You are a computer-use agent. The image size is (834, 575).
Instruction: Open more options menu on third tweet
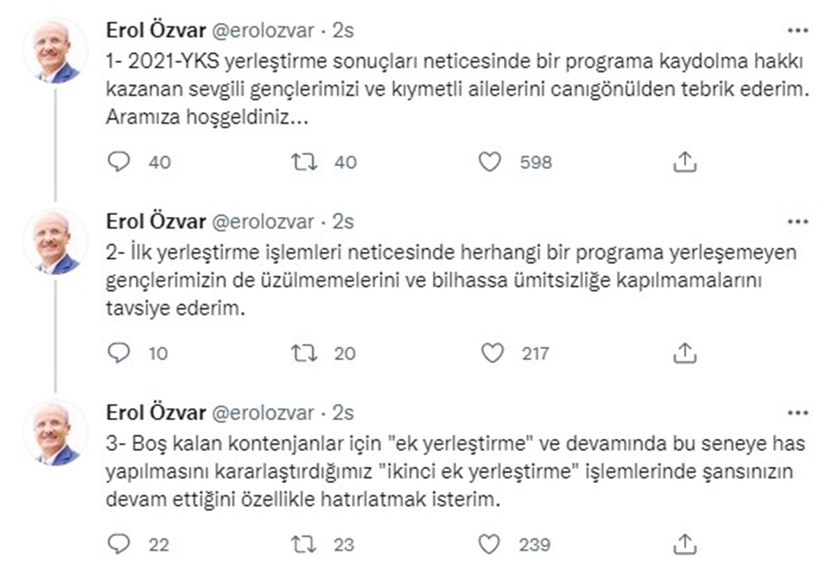click(796, 413)
